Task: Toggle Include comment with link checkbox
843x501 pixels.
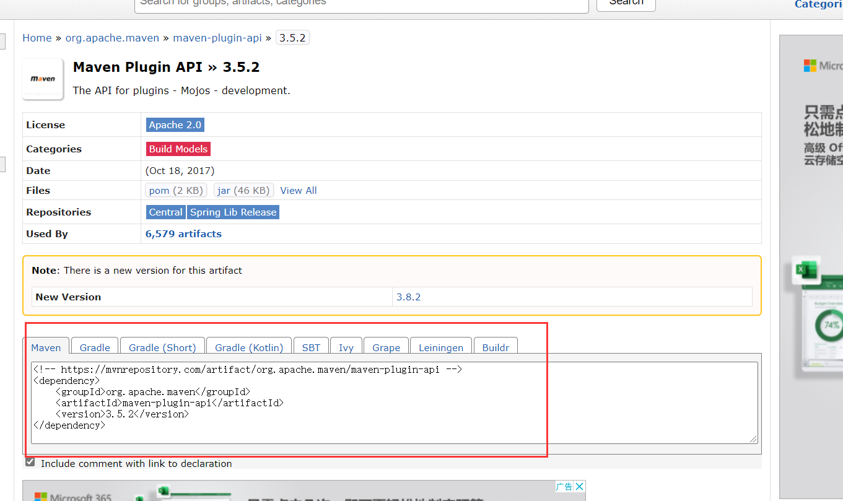Action: (30, 462)
